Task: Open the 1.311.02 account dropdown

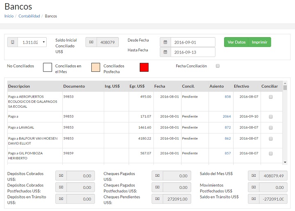Action: [32, 42]
